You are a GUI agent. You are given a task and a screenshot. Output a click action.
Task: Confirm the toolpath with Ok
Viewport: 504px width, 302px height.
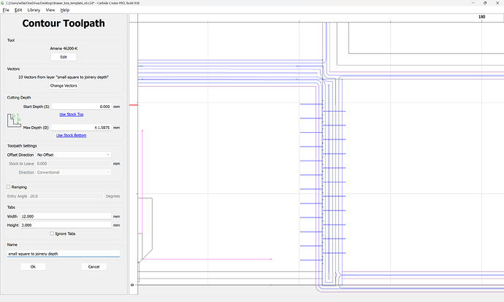33,267
